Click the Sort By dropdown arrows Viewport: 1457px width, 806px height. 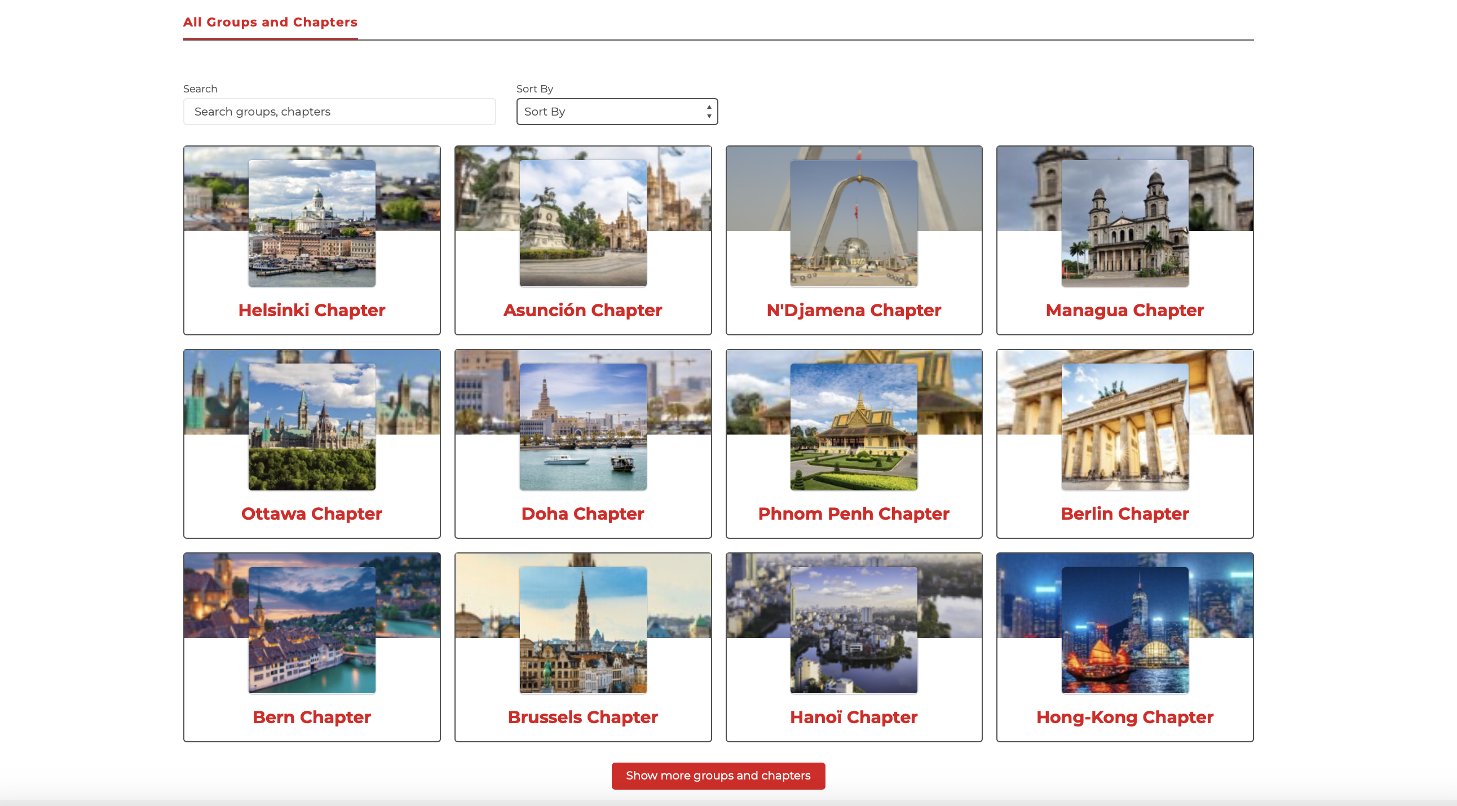[709, 112]
